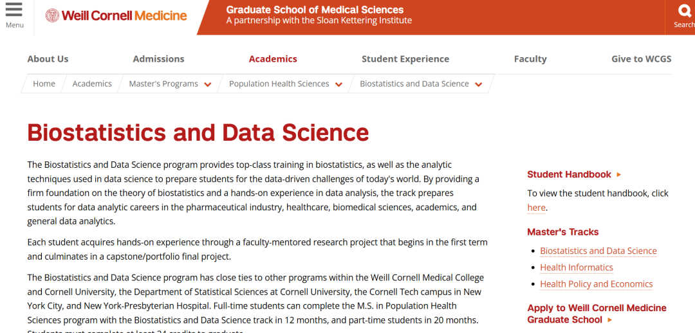Viewport: 695px width, 333px height.
Task: Open the About Us menu
Action: pos(48,59)
